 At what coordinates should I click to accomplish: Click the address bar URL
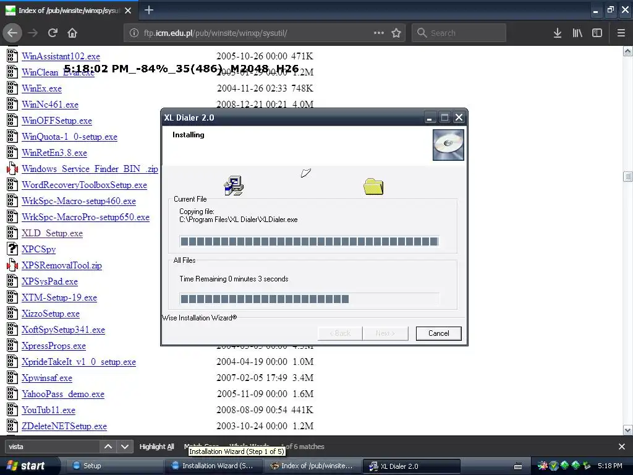pyautogui.click(x=215, y=33)
